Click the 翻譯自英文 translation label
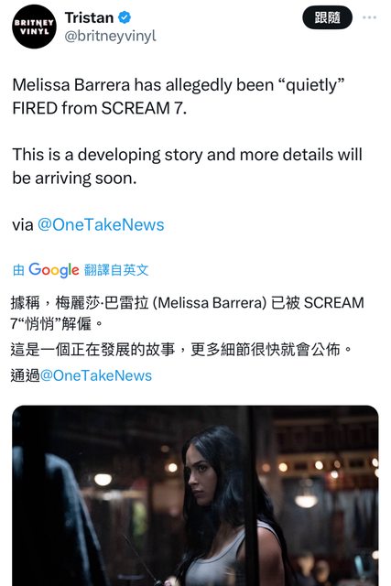 click(x=116, y=270)
